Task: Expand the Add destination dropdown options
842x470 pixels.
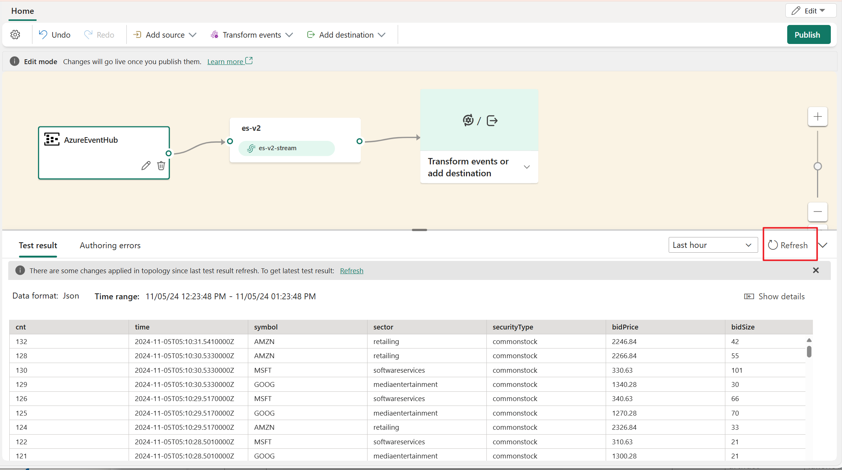Action: pos(382,35)
